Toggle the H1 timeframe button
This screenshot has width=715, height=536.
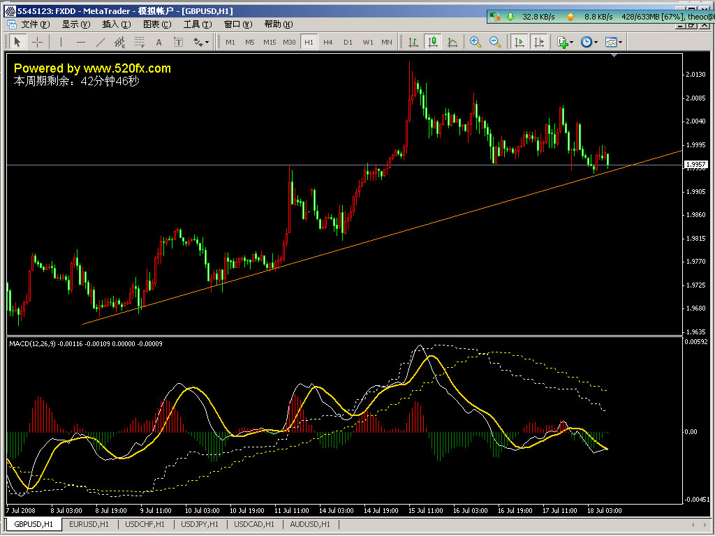coord(309,42)
